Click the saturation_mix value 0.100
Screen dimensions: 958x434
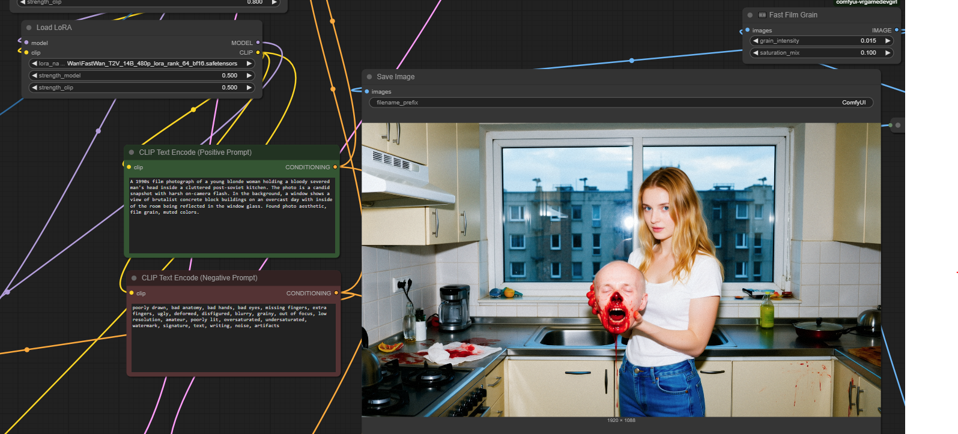tap(869, 53)
